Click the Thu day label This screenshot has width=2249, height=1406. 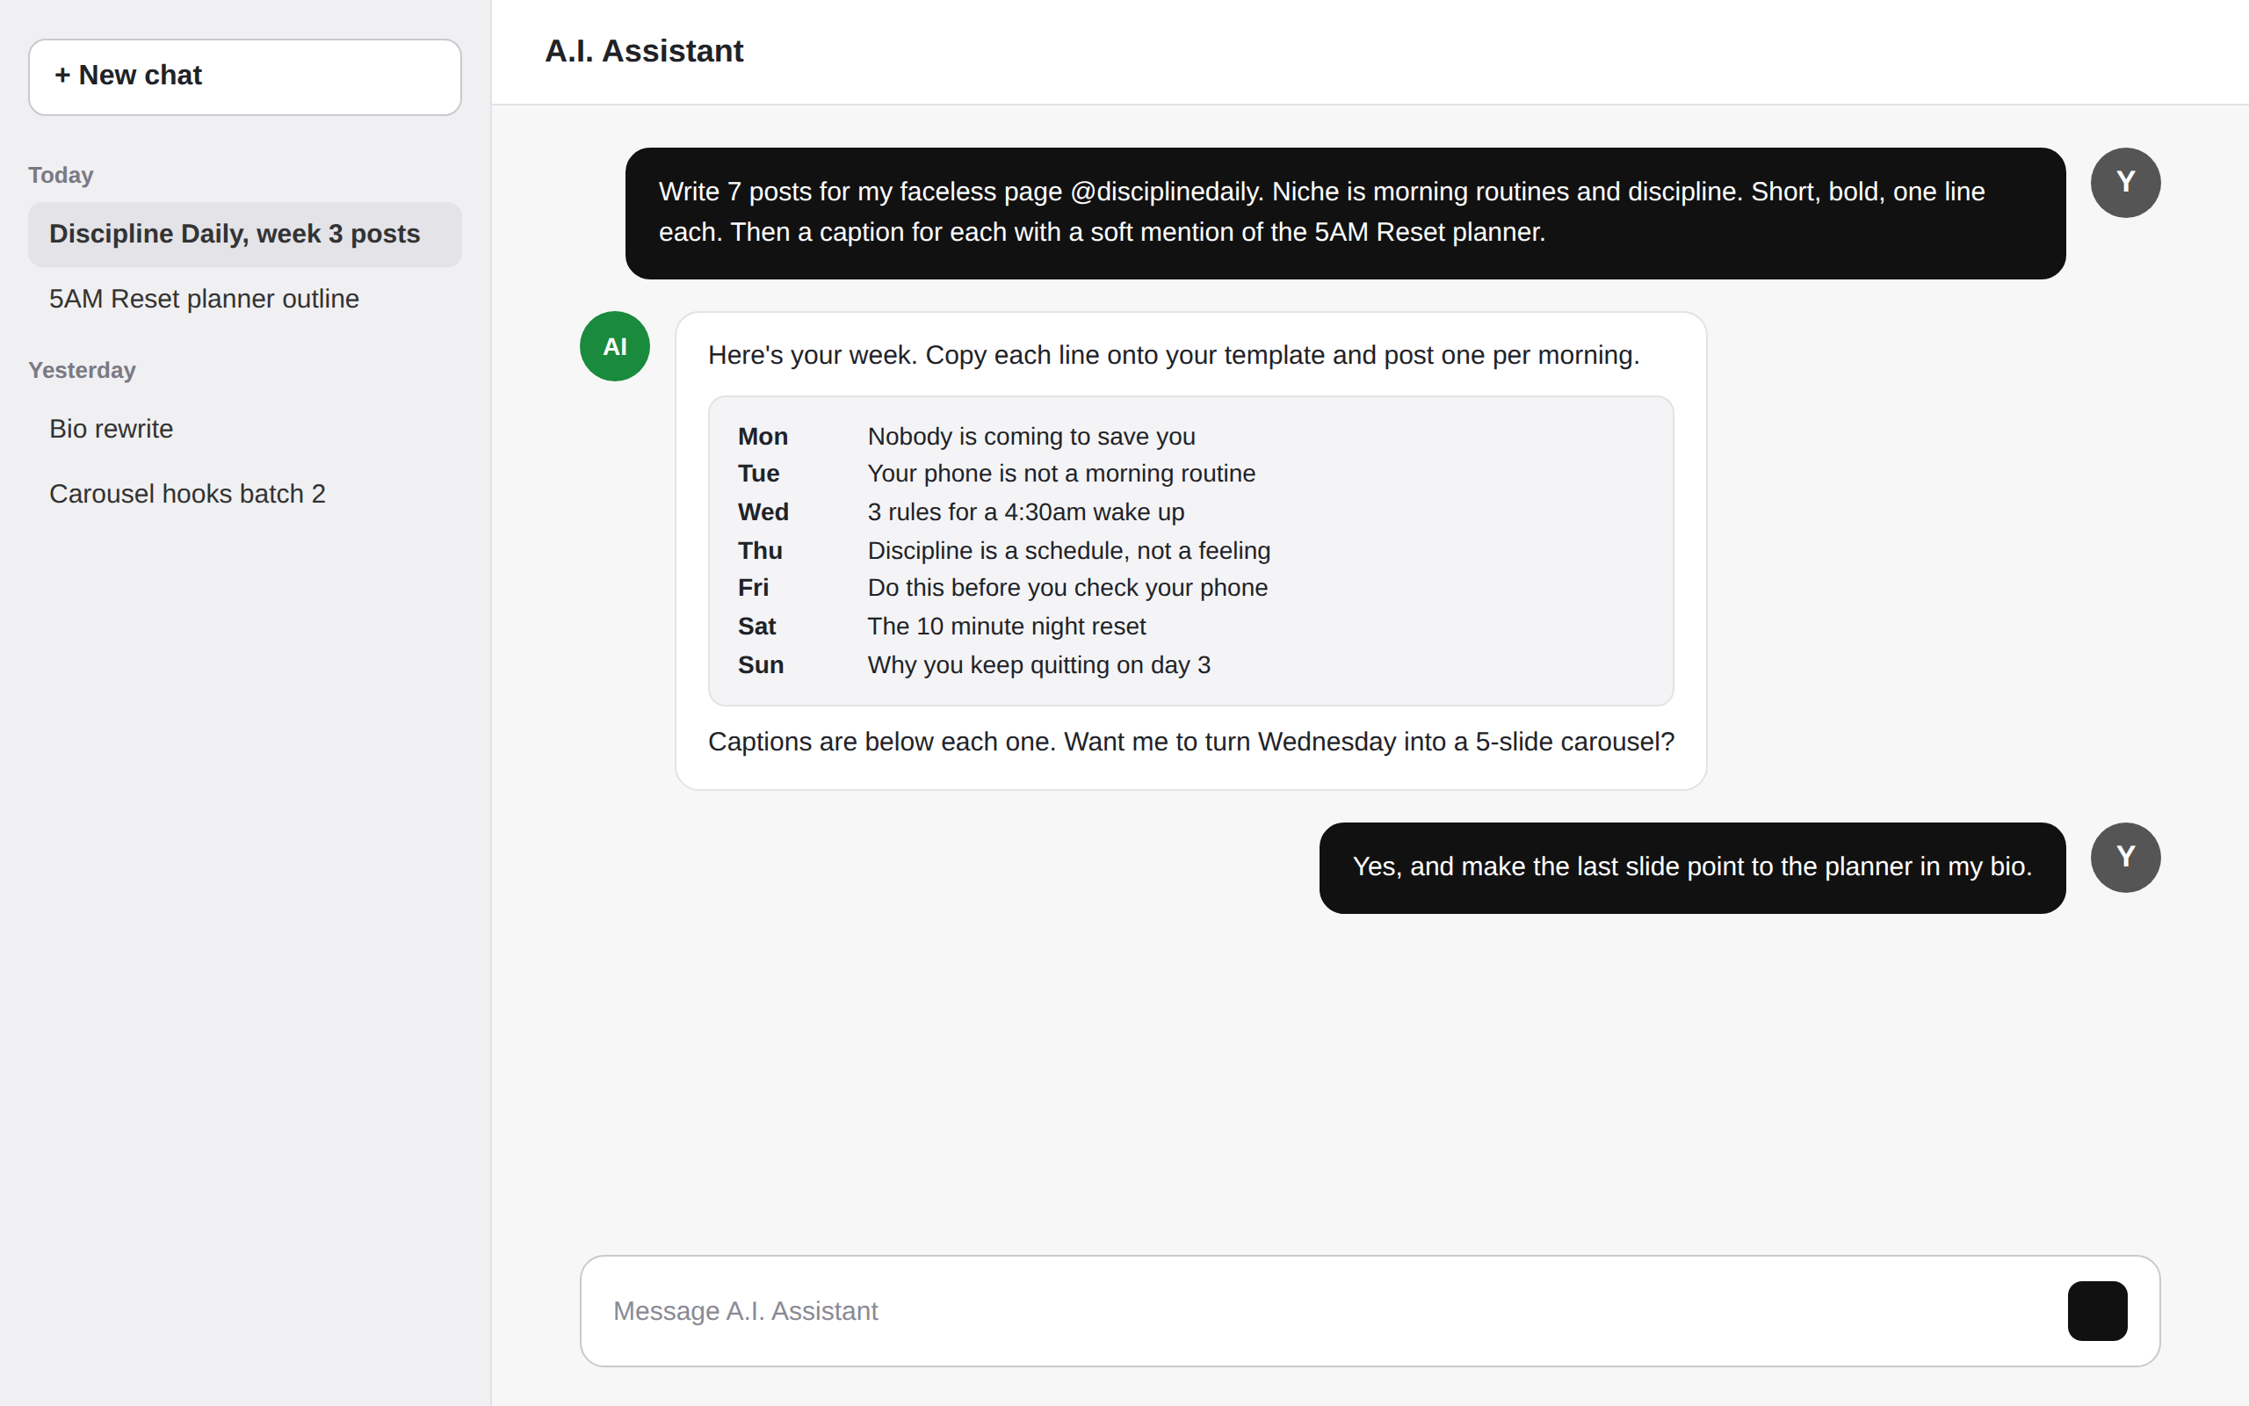[x=760, y=550]
